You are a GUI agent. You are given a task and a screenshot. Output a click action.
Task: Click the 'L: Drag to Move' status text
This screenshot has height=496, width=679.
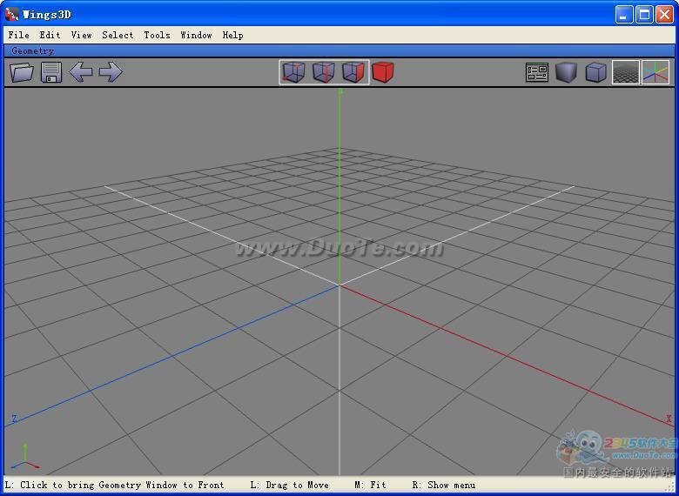290,485
